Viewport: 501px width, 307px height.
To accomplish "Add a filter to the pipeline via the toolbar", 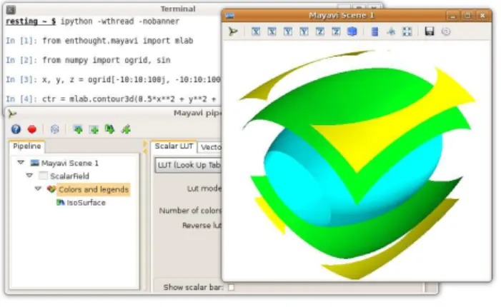I will pos(126,129).
